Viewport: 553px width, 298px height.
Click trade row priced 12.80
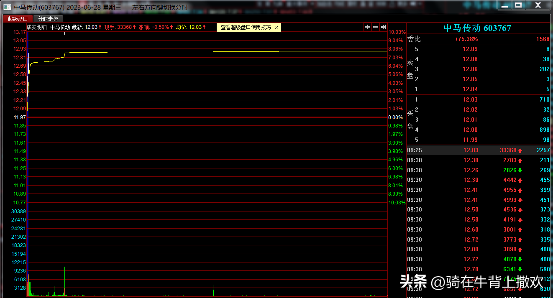478,249
